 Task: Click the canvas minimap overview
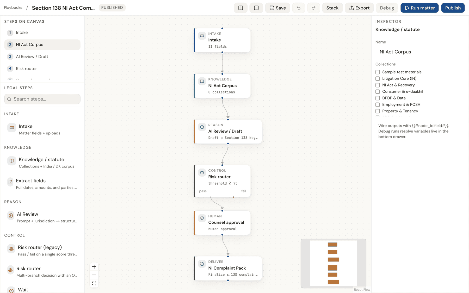pos(334,263)
